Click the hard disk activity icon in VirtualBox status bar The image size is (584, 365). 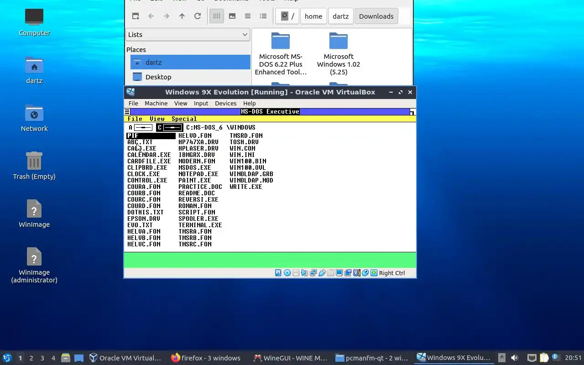pos(278,273)
